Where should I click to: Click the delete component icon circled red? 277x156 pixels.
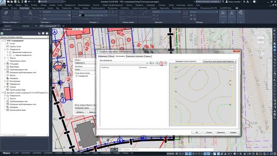161,63
